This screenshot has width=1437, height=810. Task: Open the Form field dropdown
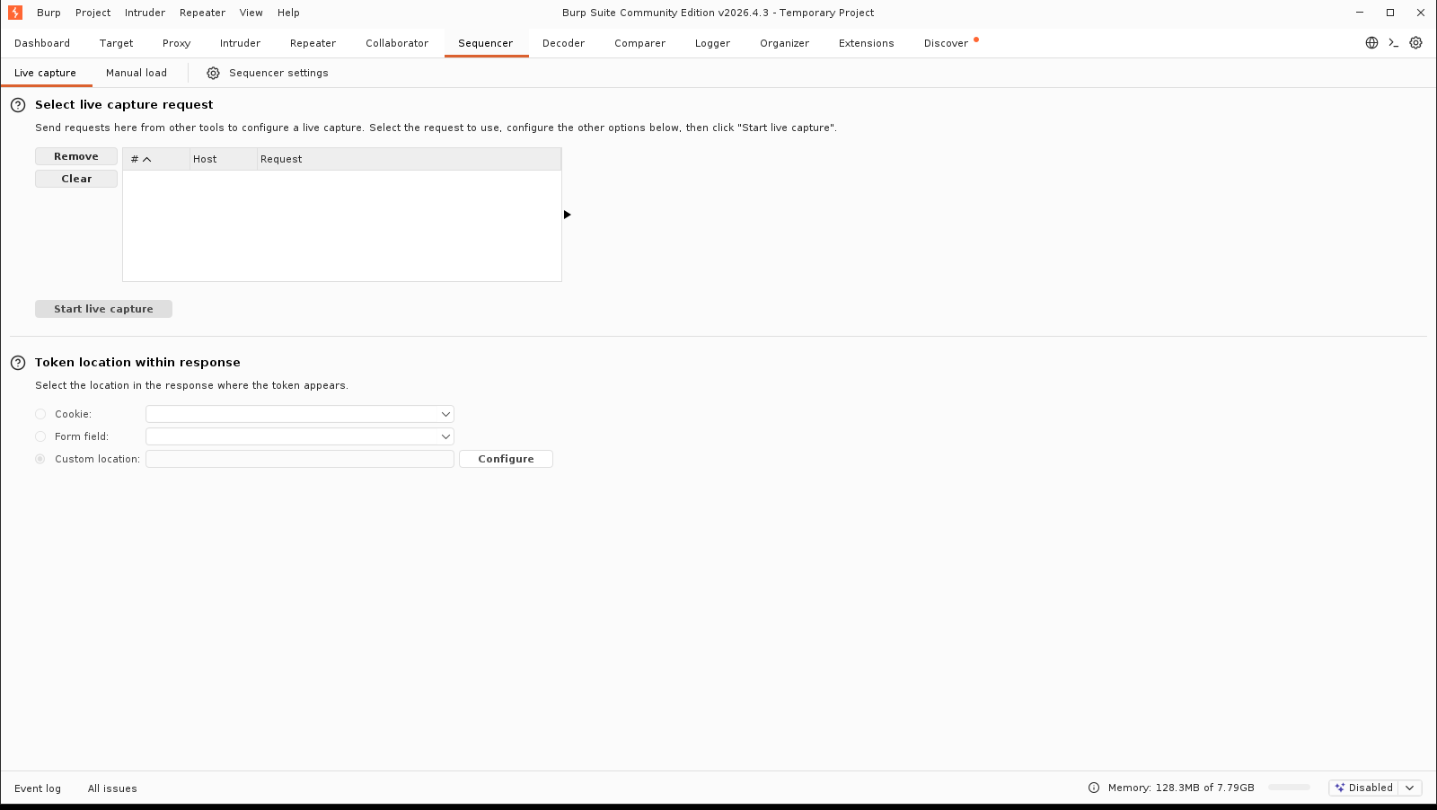(x=300, y=436)
